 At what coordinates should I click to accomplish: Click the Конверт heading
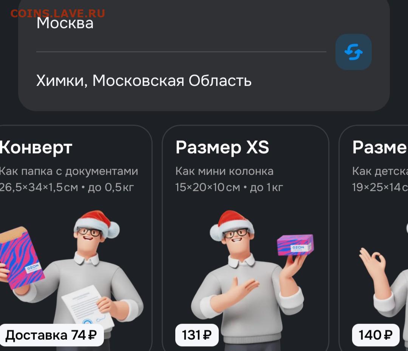[36, 148]
